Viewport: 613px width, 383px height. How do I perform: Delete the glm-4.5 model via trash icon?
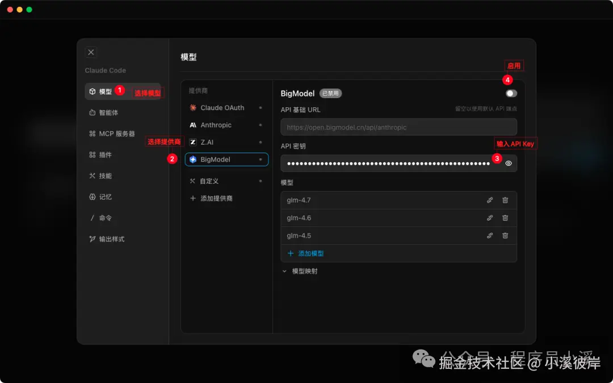505,235
